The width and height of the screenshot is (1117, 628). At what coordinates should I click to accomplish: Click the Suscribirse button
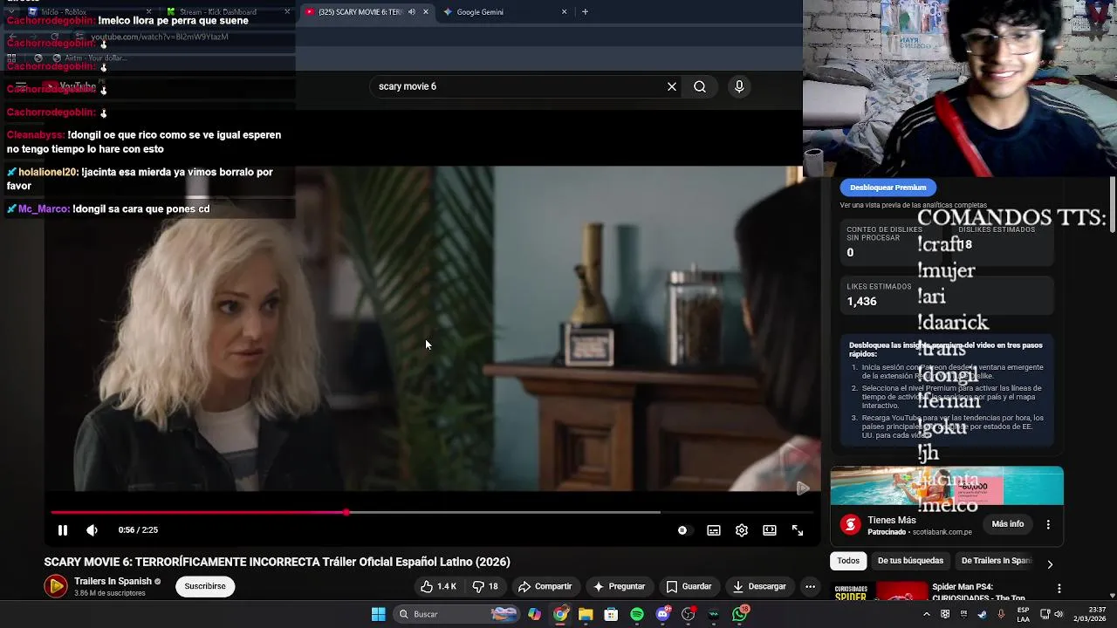[205, 586]
